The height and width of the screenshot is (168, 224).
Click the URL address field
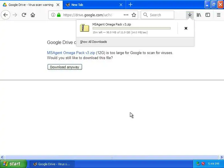pos(93,15)
